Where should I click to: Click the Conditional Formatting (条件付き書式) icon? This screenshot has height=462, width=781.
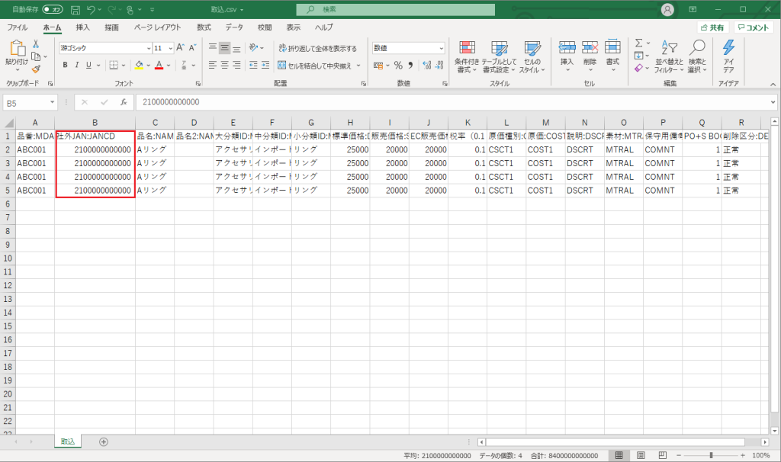(x=466, y=53)
